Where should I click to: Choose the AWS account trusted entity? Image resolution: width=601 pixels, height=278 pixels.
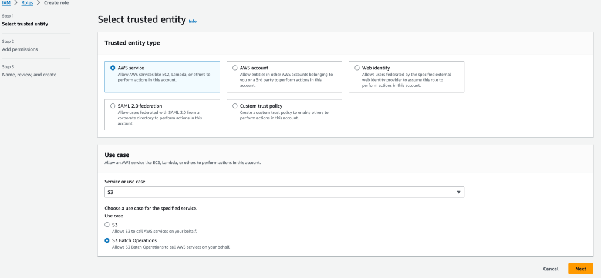point(235,68)
